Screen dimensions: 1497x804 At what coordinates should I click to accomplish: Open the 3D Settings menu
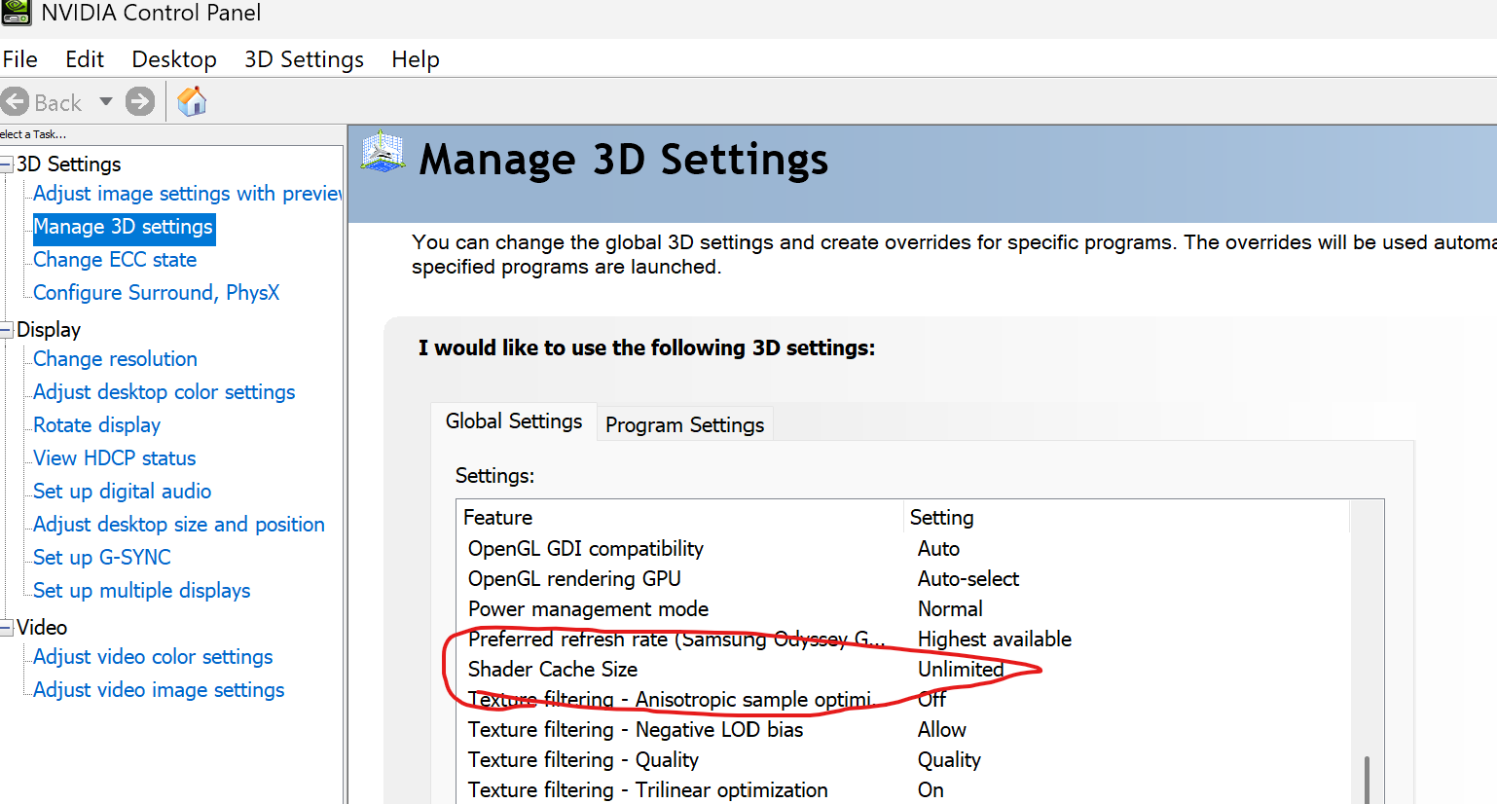click(x=304, y=59)
